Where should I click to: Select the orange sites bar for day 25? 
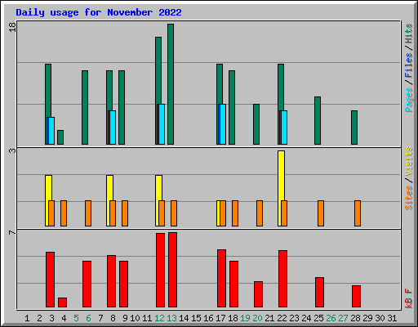point(321,213)
